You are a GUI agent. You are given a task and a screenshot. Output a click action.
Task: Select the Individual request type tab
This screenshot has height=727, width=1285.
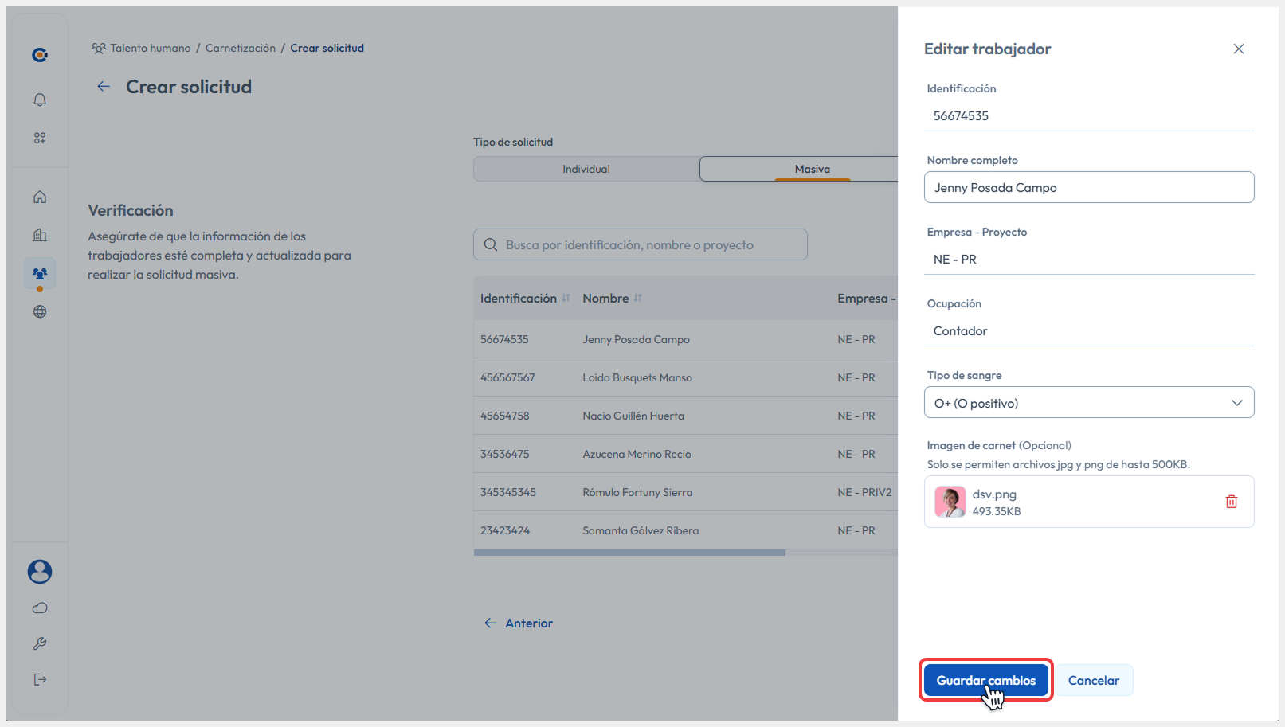(x=586, y=169)
